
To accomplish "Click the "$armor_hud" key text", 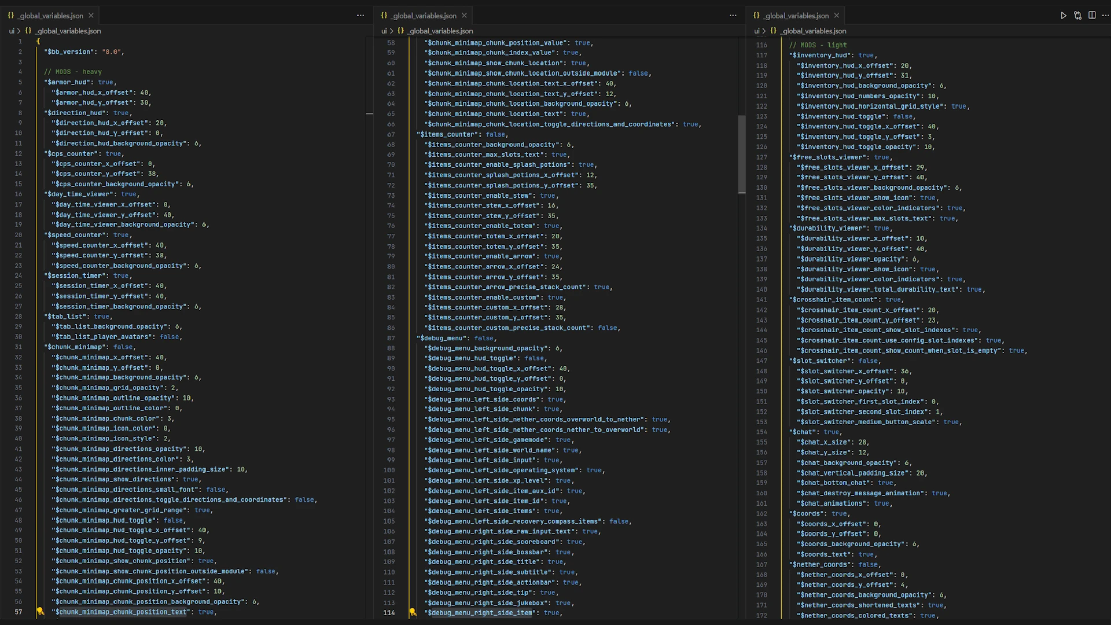I will [67, 82].
